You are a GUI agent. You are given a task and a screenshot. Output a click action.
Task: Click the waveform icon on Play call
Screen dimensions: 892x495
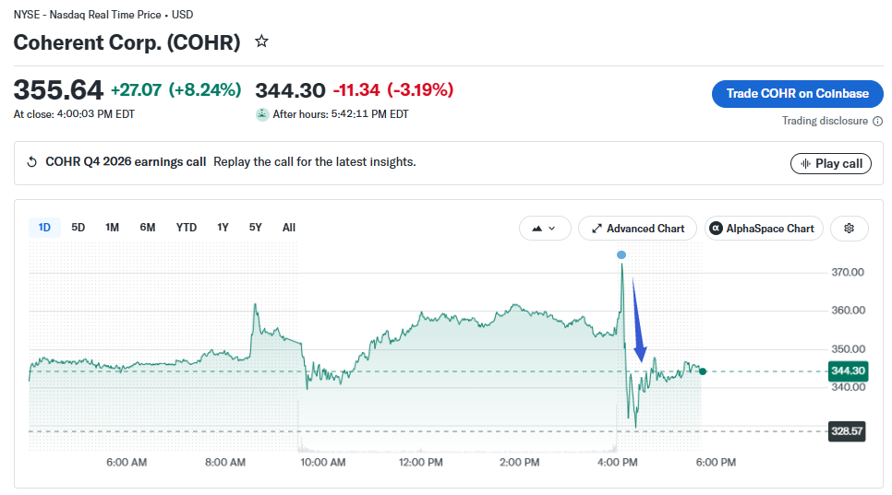805,163
